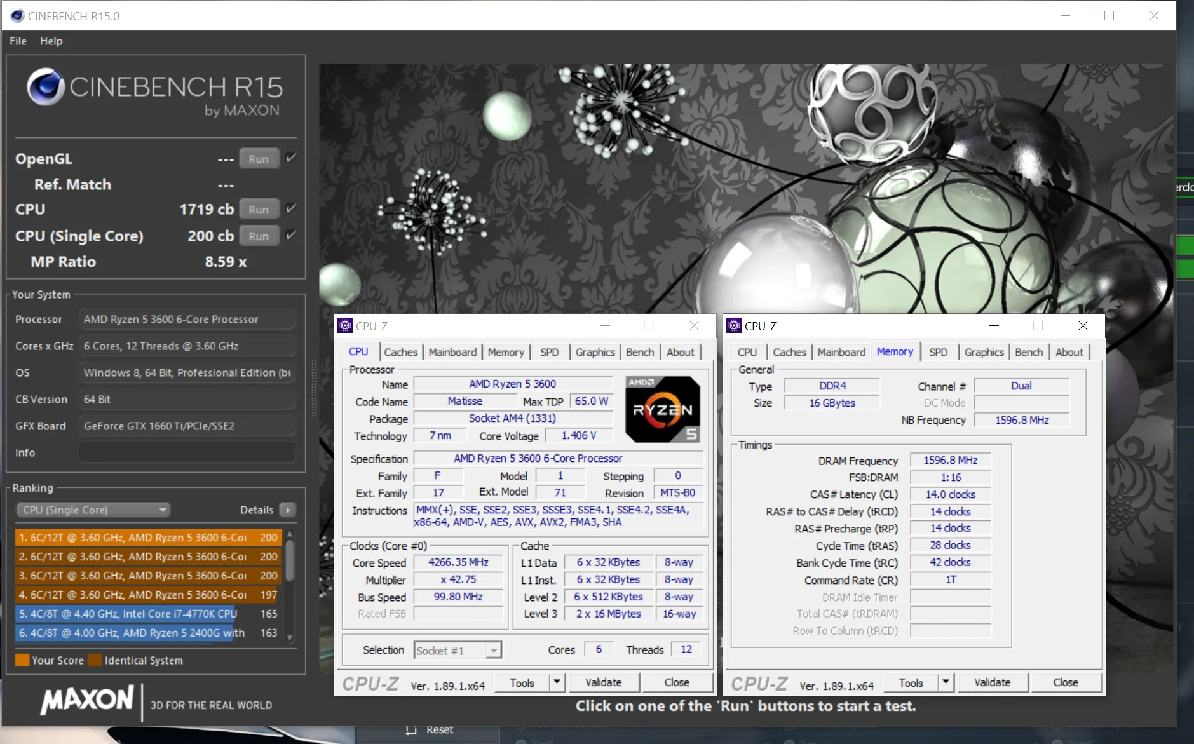This screenshot has width=1194, height=744.
Task: Click CAS# Latency value 14.0 clocks
Action: [951, 494]
